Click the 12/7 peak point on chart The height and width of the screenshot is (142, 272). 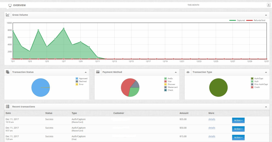click(64, 29)
